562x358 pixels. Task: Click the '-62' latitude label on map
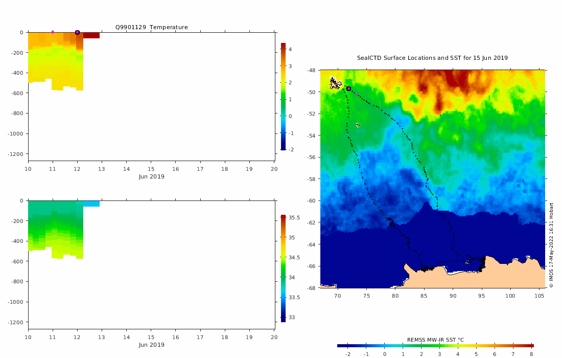[311, 222]
